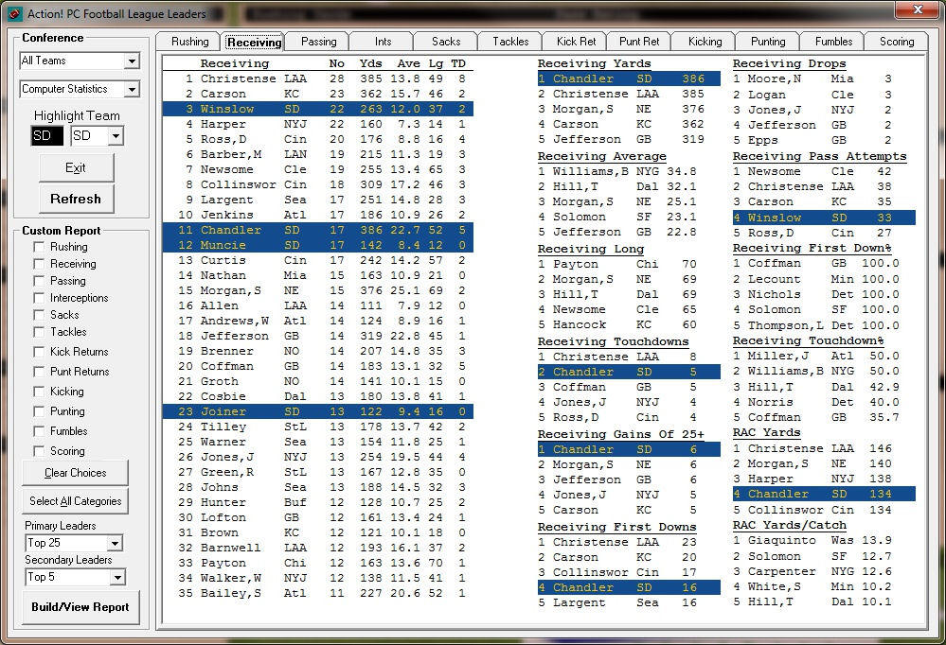Click the football app icon in title bar
The width and height of the screenshot is (946, 645).
coord(13,13)
